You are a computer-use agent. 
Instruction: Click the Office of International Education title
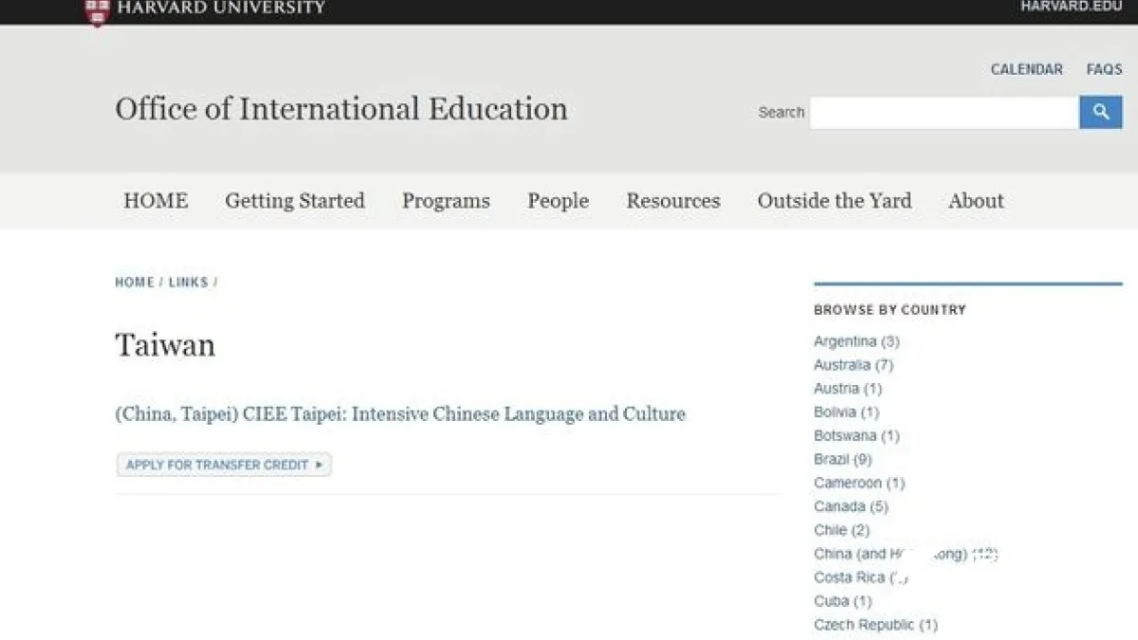pos(341,109)
